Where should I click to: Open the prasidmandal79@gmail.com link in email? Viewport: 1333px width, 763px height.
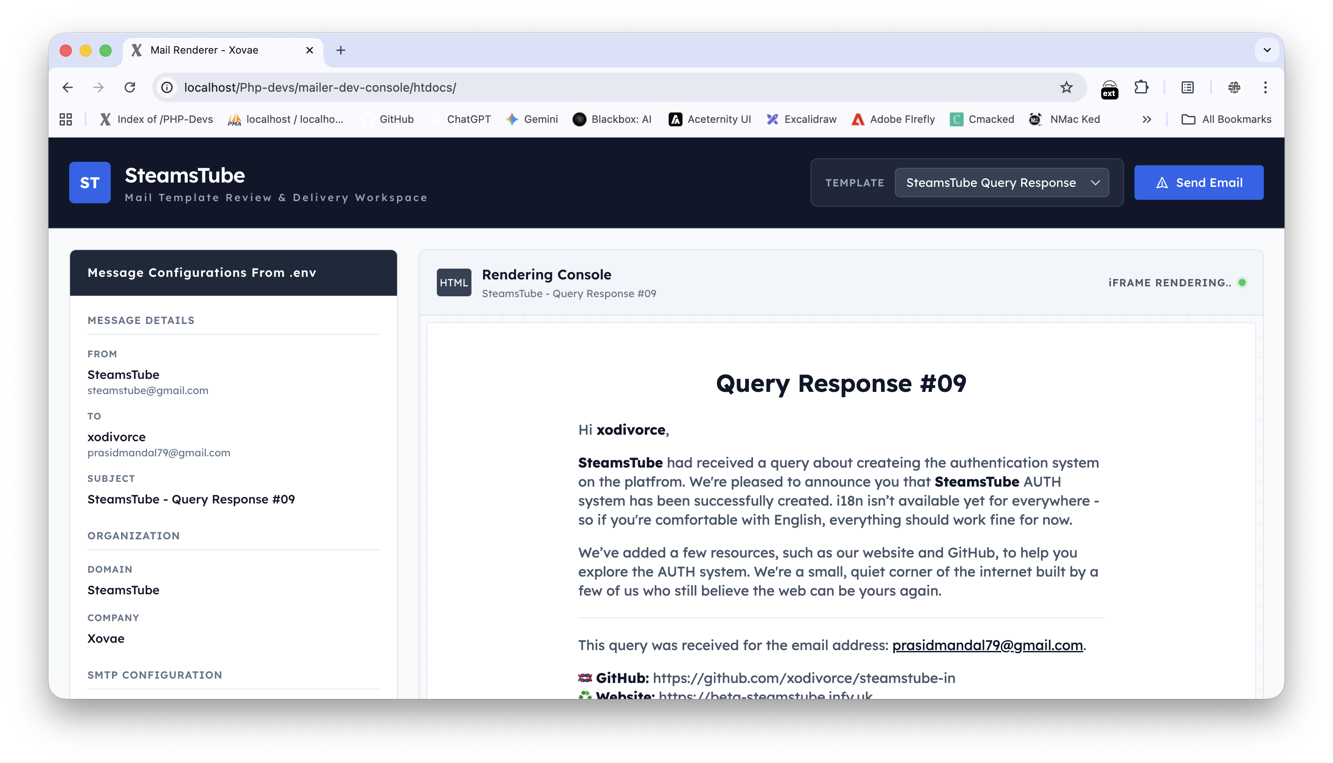click(987, 645)
